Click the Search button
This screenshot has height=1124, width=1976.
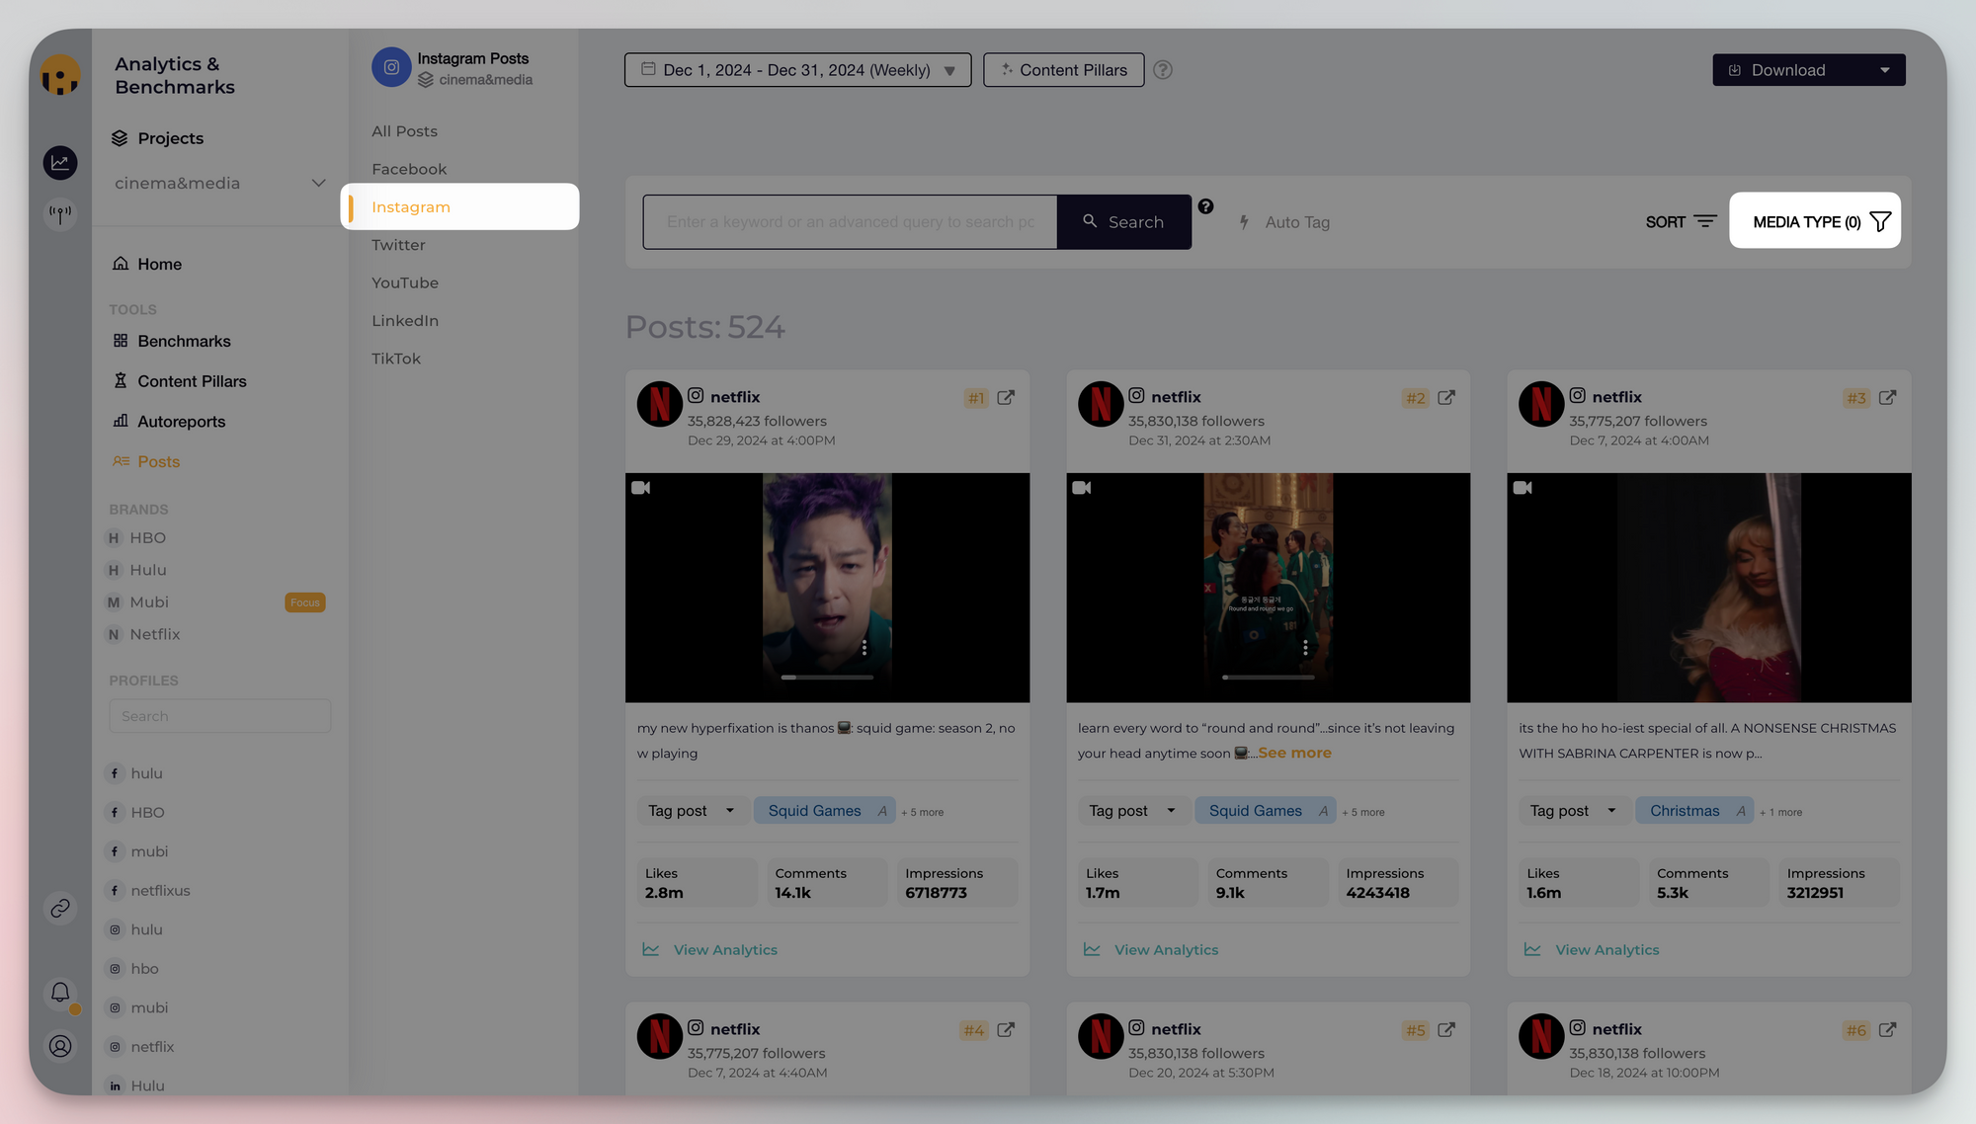click(x=1123, y=222)
